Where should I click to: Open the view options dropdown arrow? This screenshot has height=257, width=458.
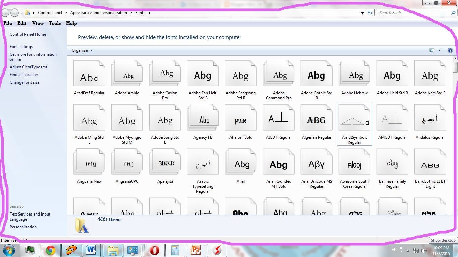pyautogui.click(x=439, y=50)
